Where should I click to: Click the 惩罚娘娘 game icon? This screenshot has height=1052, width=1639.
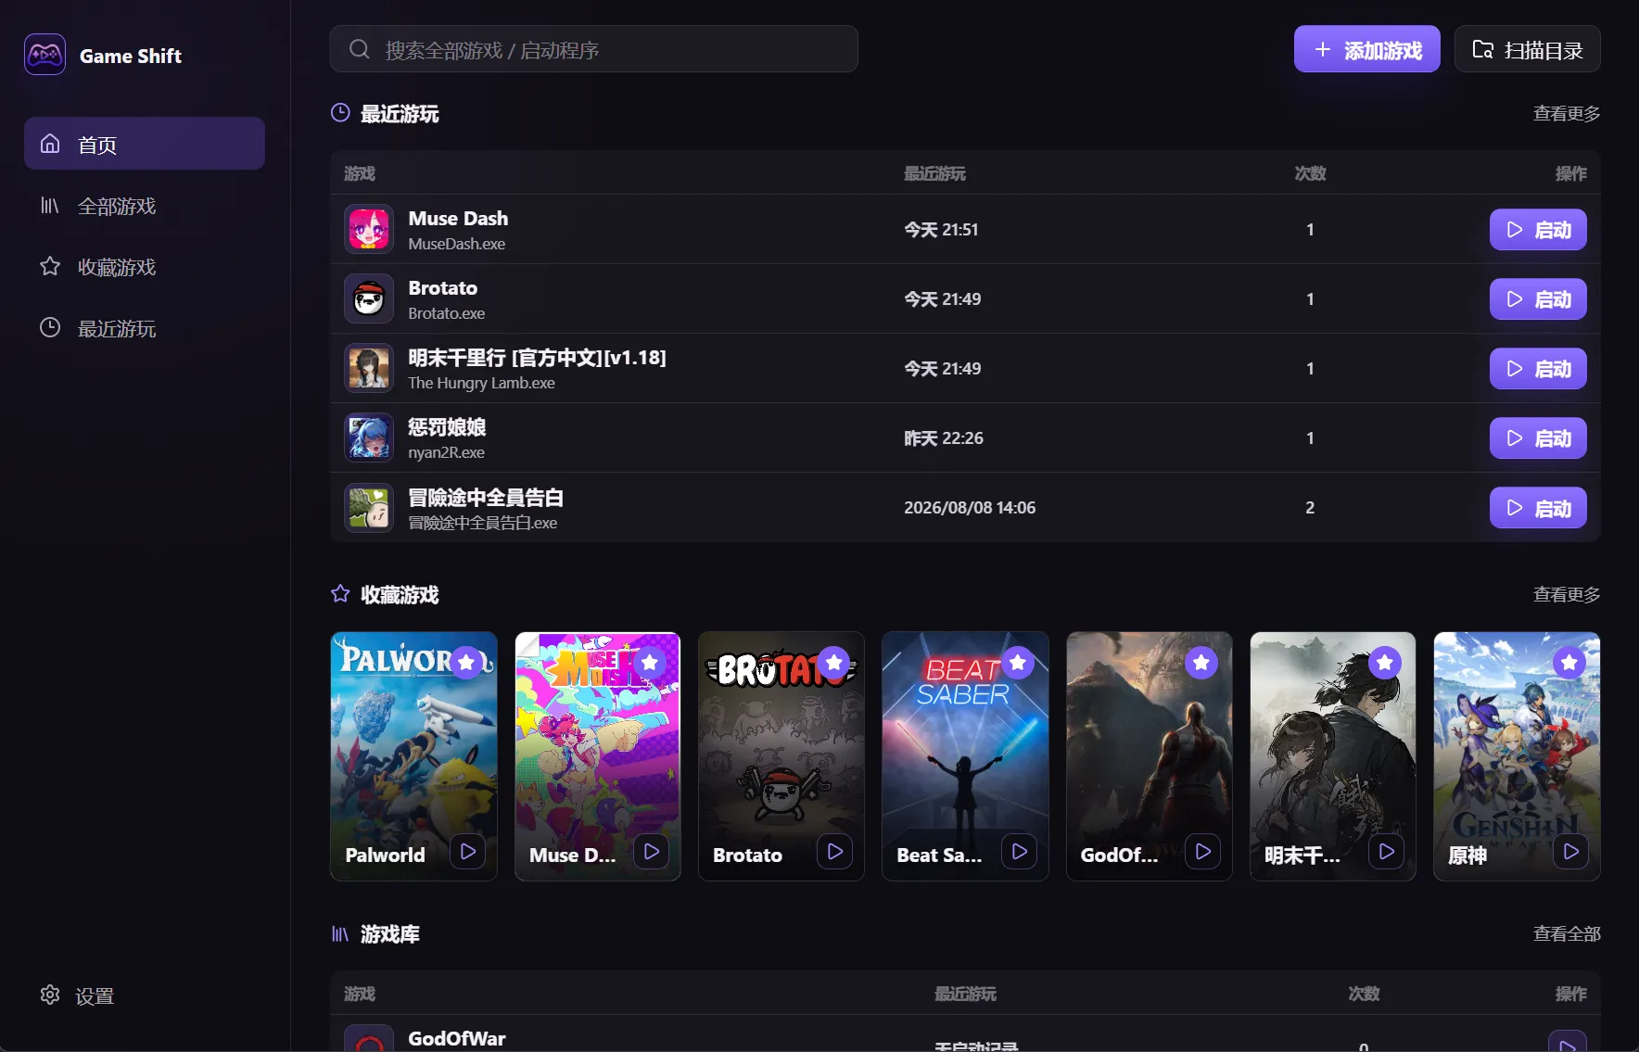(369, 437)
